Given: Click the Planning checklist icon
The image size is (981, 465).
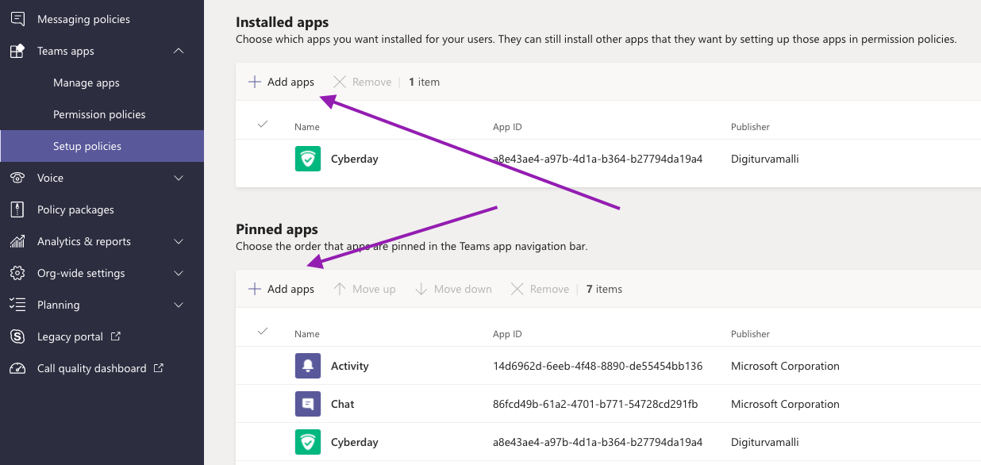Looking at the screenshot, I should (x=17, y=305).
